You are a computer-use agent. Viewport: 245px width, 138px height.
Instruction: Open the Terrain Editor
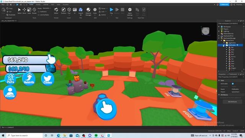(x=56, y=11)
